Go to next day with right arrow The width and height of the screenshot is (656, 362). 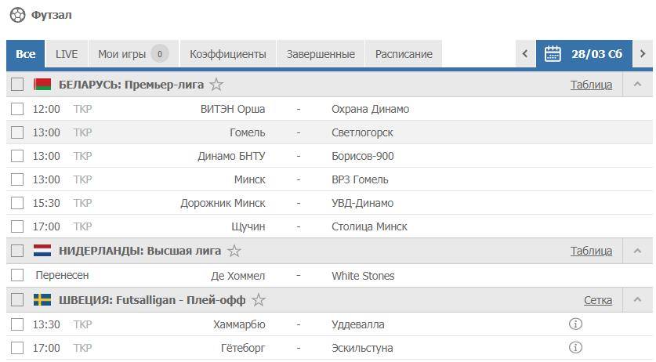tap(643, 54)
